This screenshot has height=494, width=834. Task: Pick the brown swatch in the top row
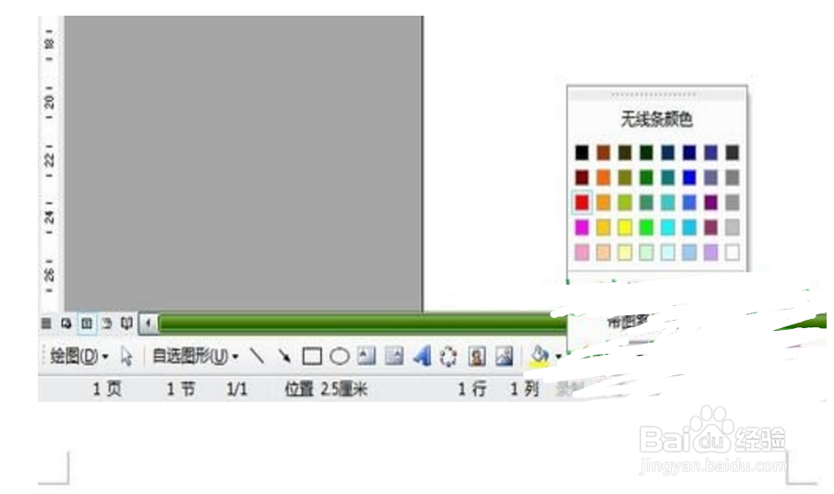[603, 152]
